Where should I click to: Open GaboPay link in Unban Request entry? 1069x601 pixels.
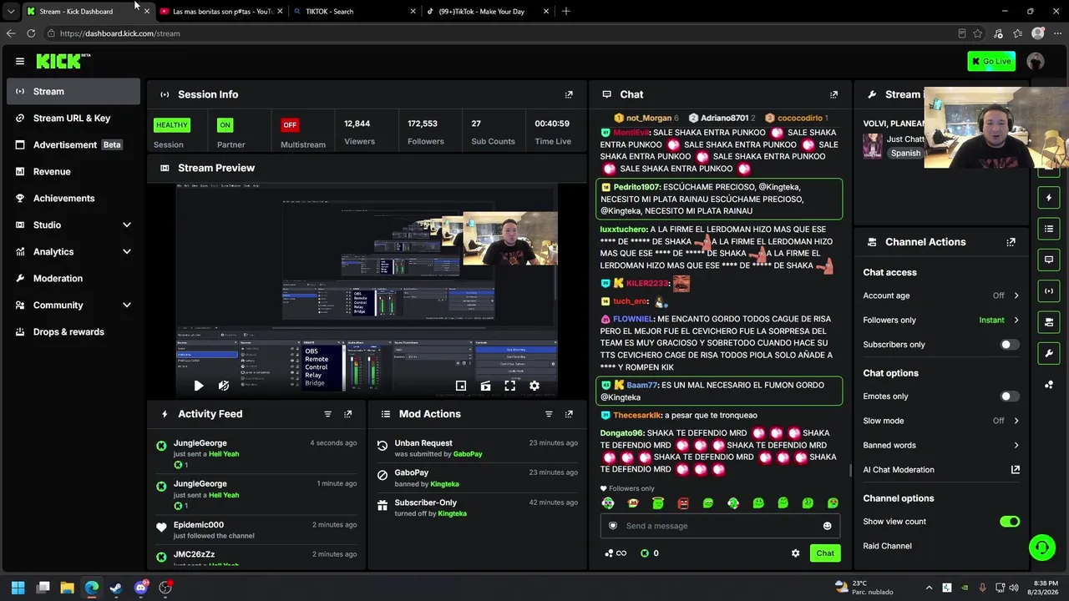click(468, 454)
